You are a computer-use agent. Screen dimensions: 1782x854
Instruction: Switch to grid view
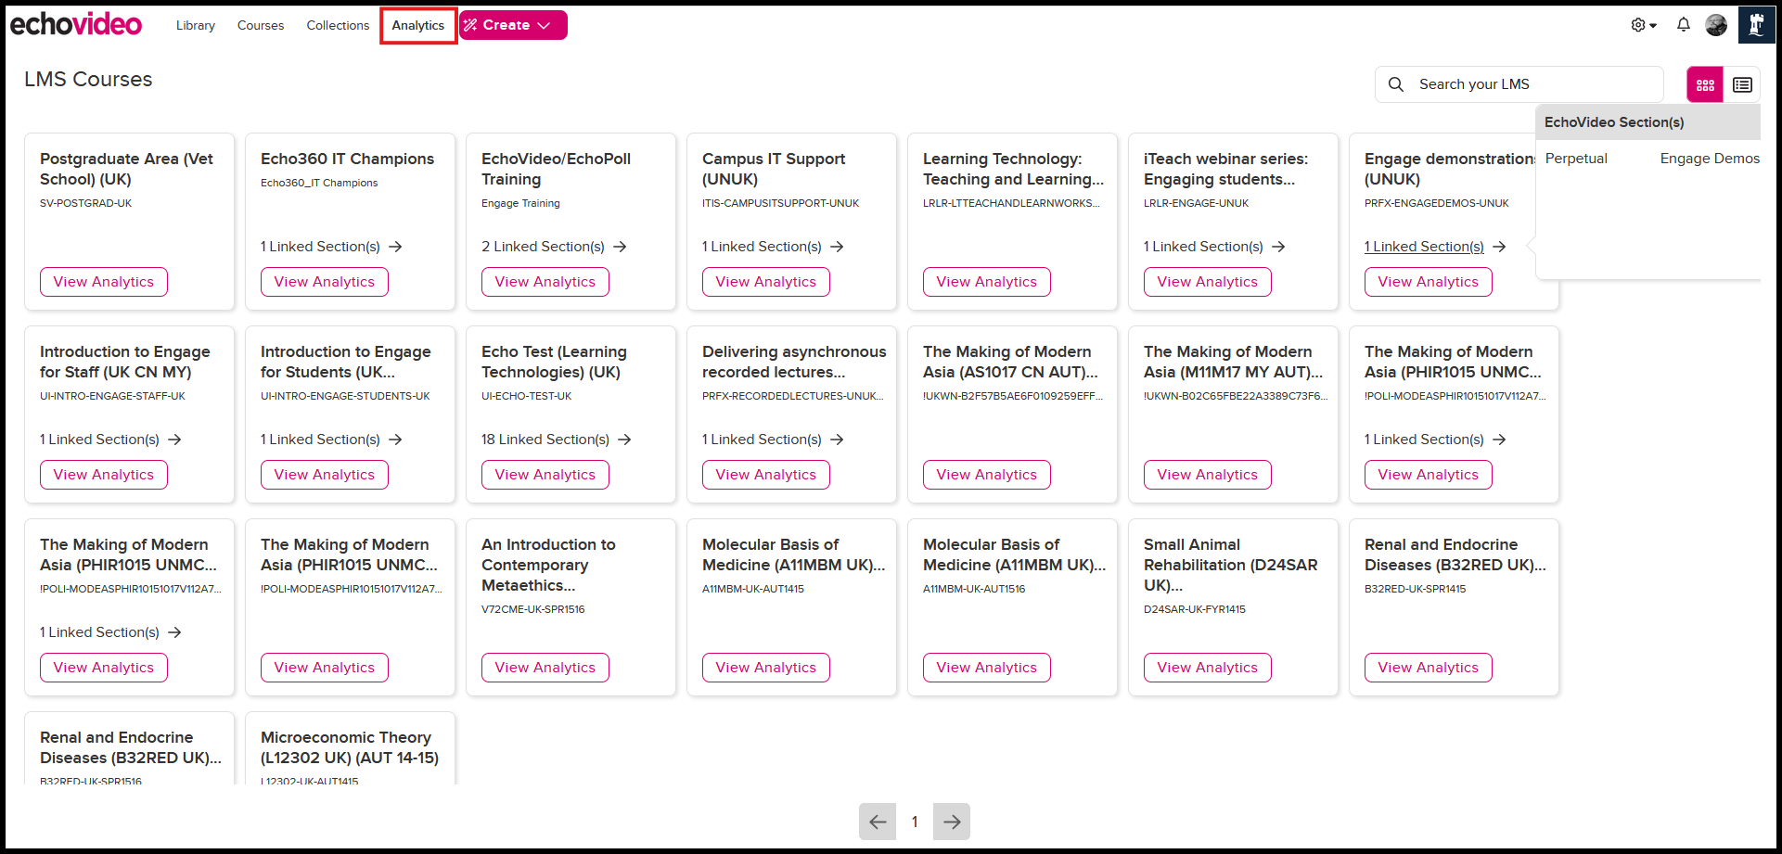1704,84
